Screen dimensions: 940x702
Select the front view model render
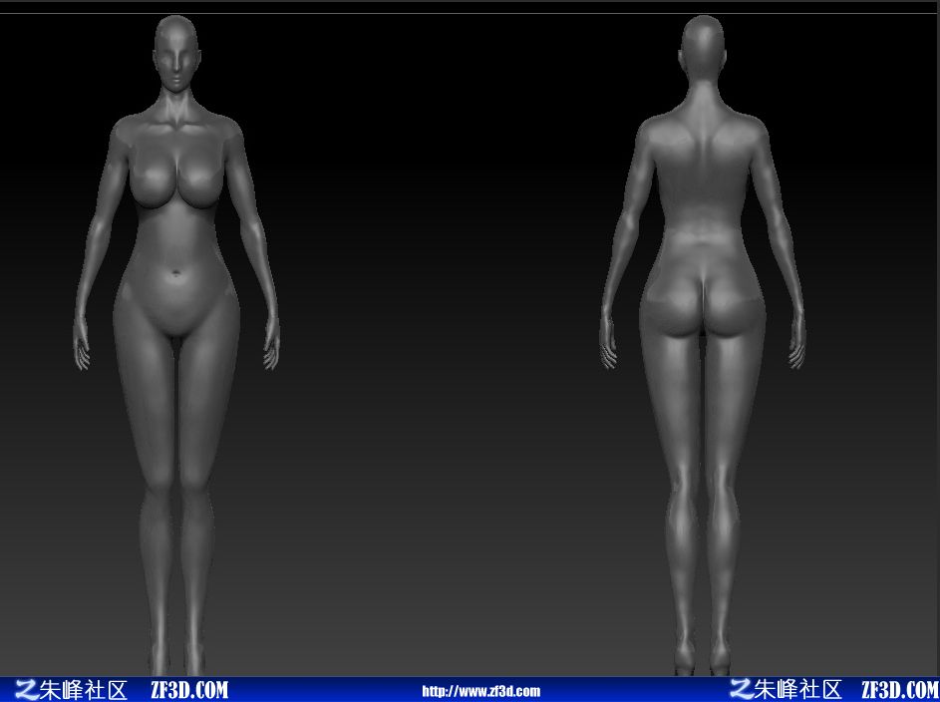176,345
